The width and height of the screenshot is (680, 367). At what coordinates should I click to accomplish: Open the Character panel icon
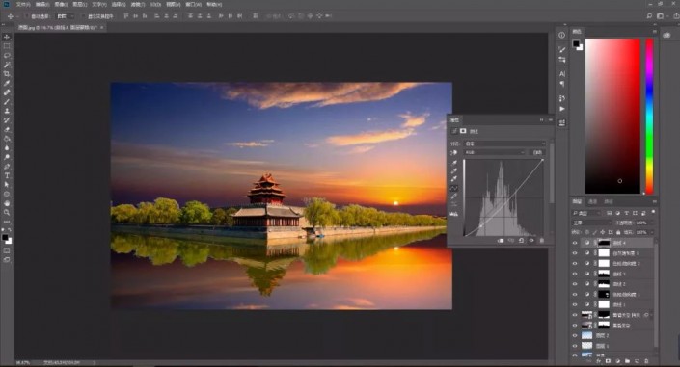click(x=562, y=73)
